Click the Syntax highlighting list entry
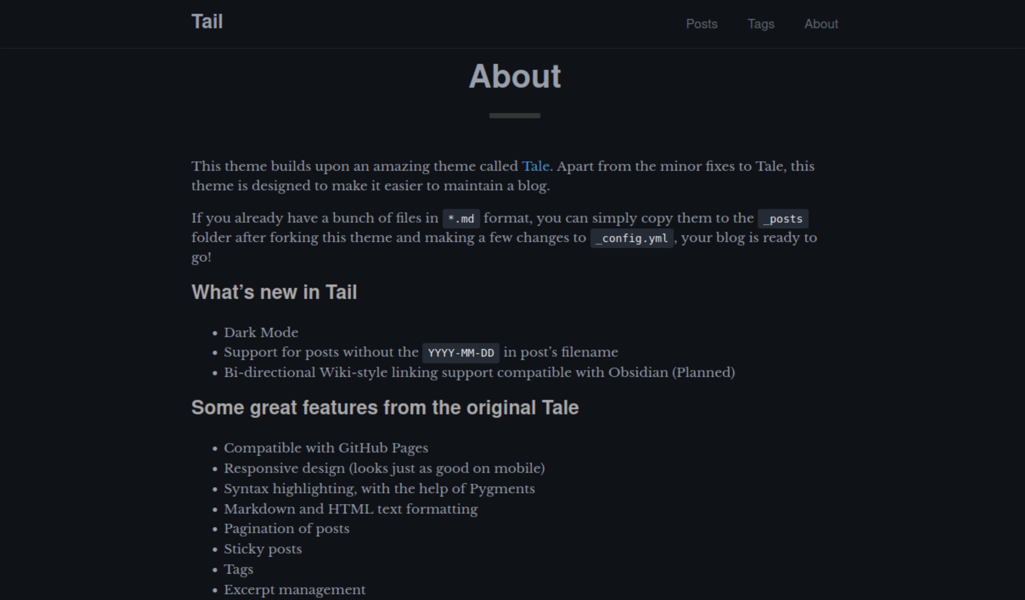Screen dimensions: 1025x600 click(x=379, y=489)
